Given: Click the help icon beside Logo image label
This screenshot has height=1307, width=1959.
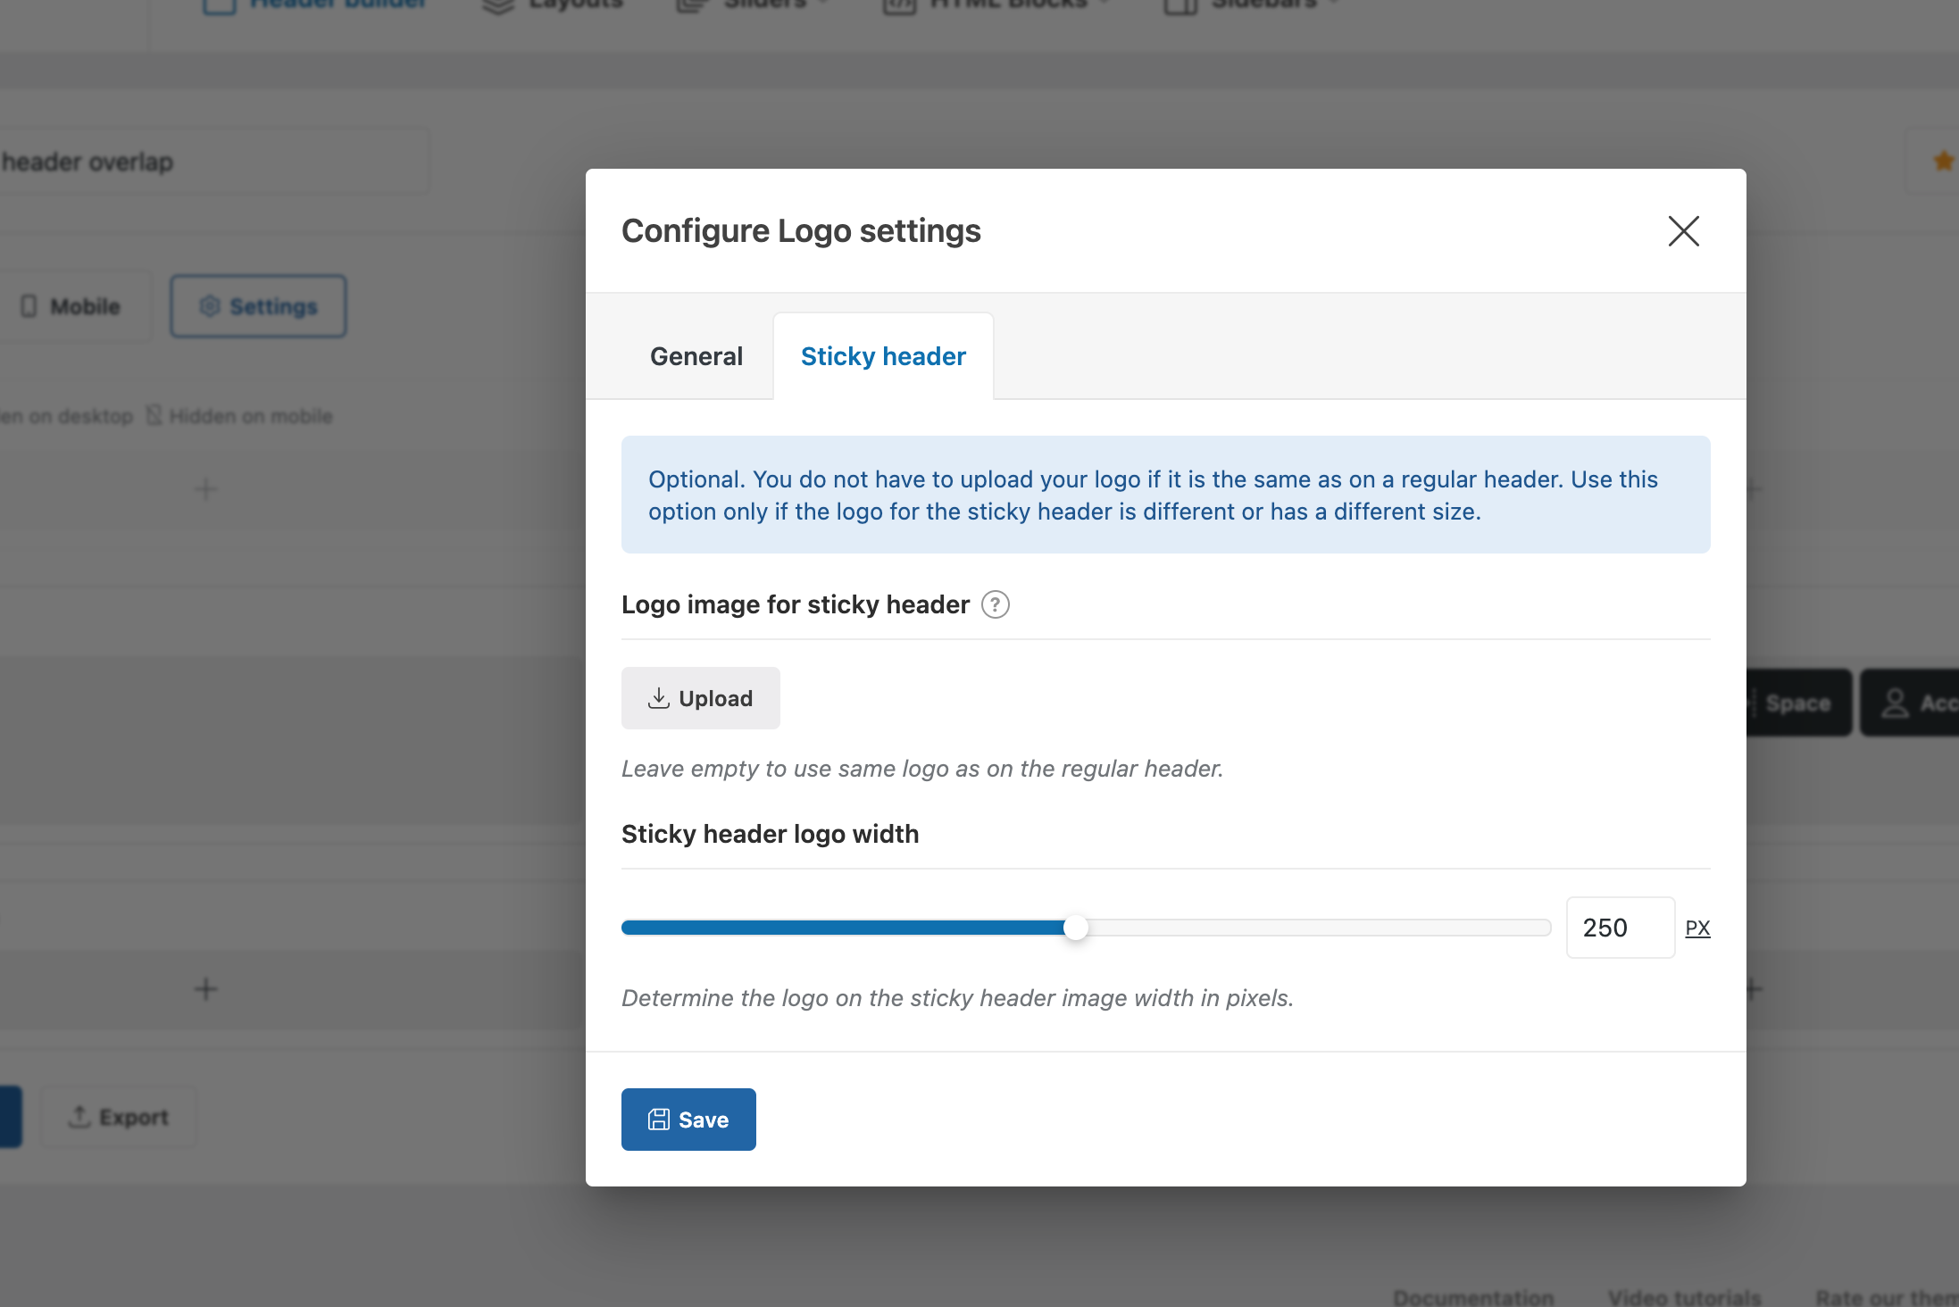Looking at the screenshot, I should click(x=995, y=605).
